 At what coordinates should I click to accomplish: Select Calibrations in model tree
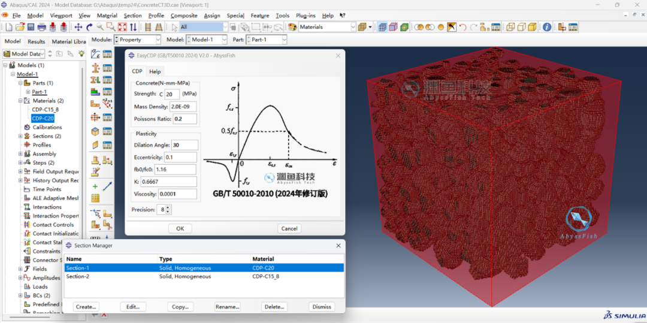pos(47,127)
